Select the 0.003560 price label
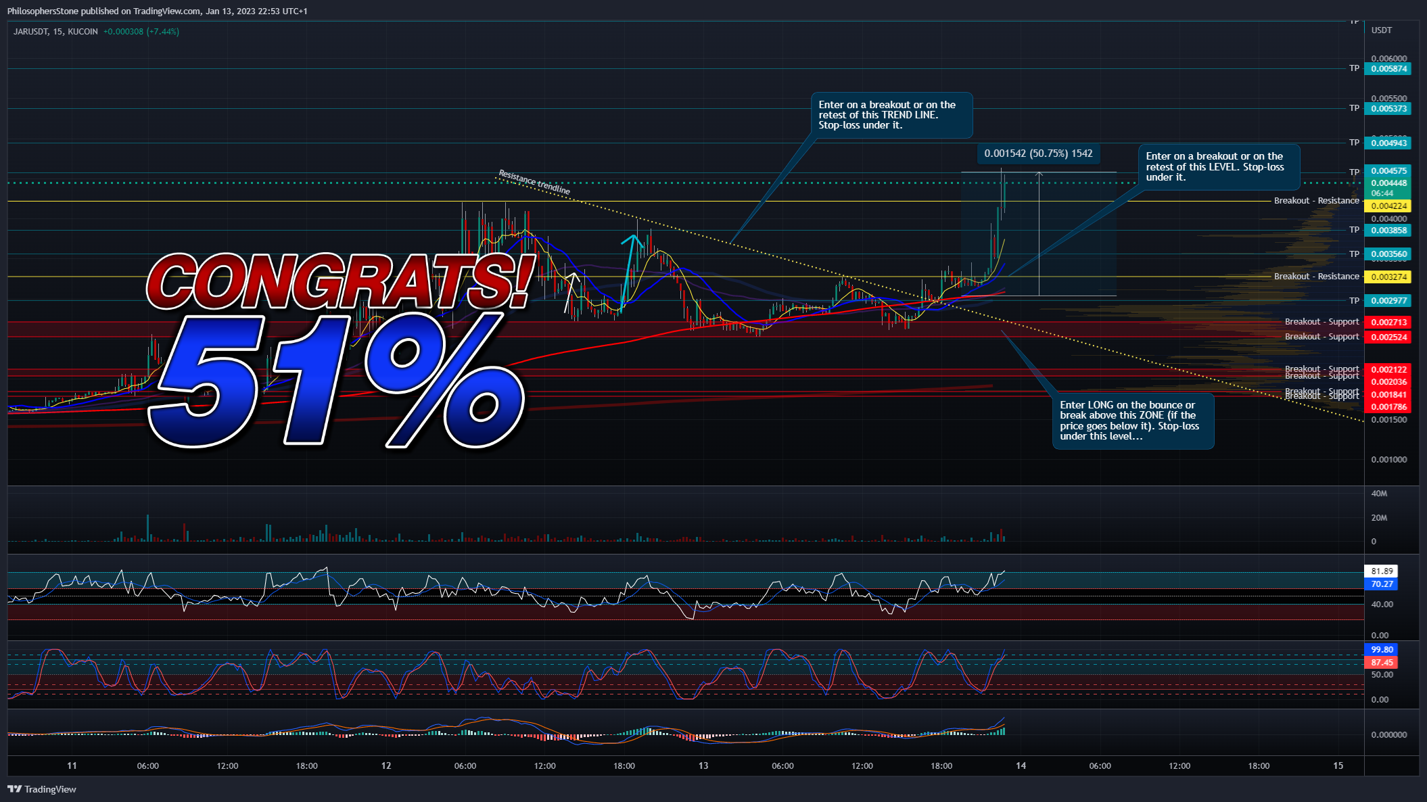This screenshot has width=1427, height=802. coord(1388,254)
